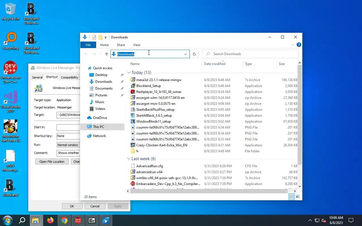Image resolution: width=362 pixels, height=226 pixels.
Task: Click the vertical scrollbar in file list
Action: [300, 114]
